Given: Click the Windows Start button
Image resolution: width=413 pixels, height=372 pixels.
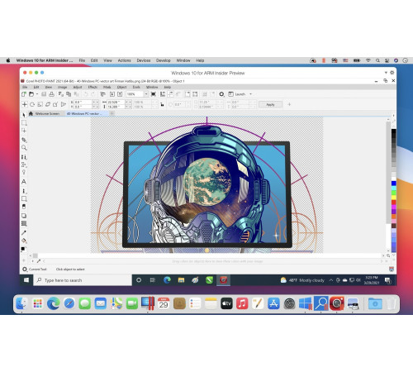Looking at the screenshot, I should 26,280.
